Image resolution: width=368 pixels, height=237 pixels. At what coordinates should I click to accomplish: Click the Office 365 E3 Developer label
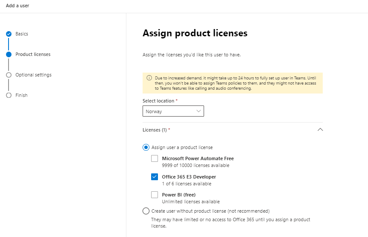(x=189, y=177)
